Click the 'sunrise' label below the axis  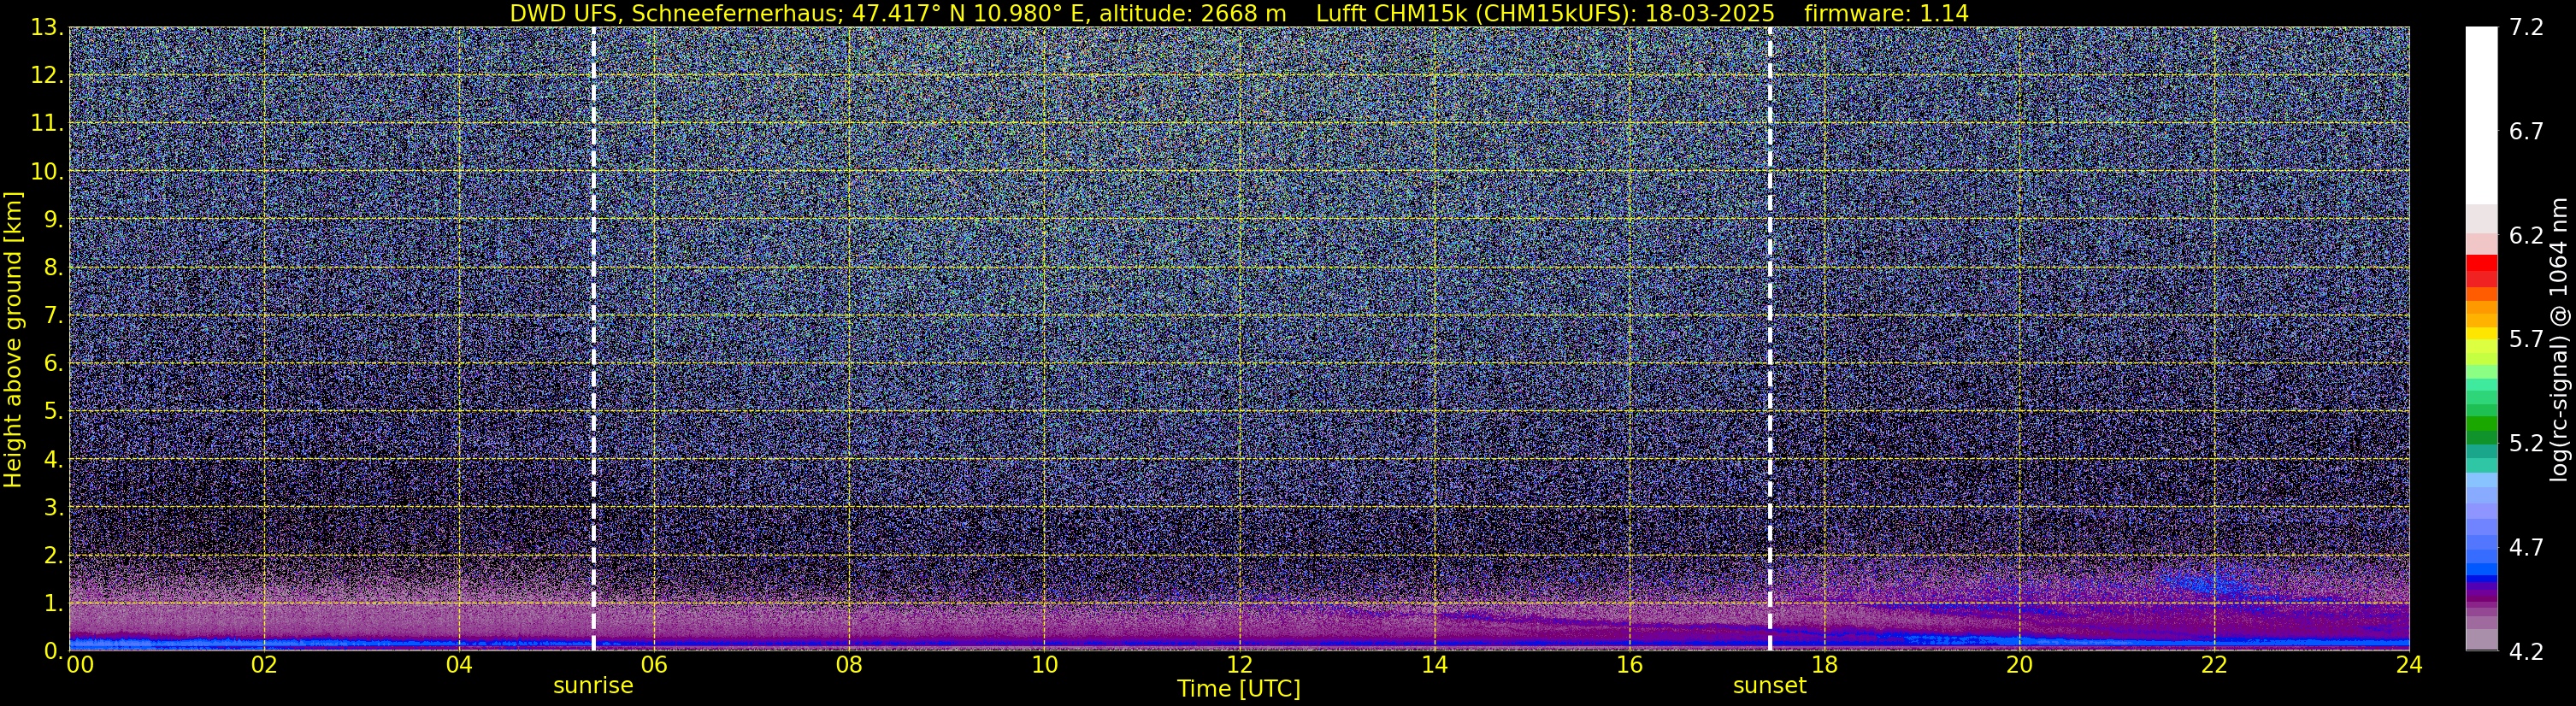(x=593, y=686)
